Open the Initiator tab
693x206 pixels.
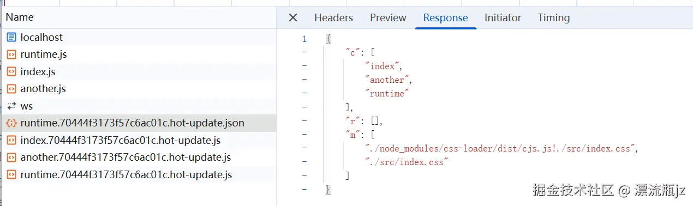tap(503, 17)
